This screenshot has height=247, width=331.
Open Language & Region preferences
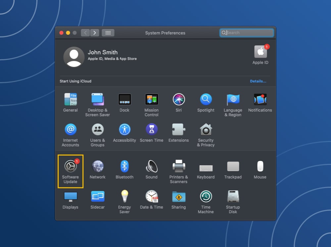tap(233, 105)
